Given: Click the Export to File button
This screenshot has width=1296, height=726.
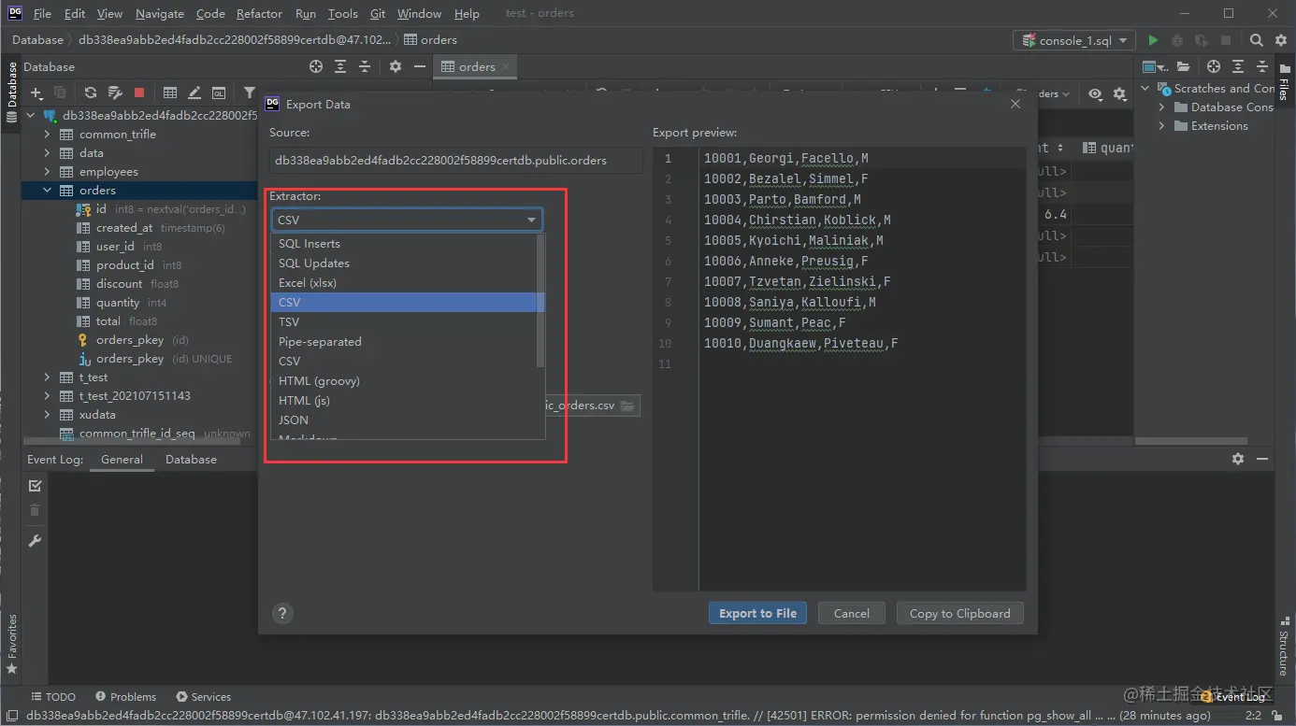Looking at the screenshot, I should tap(757, 613).
